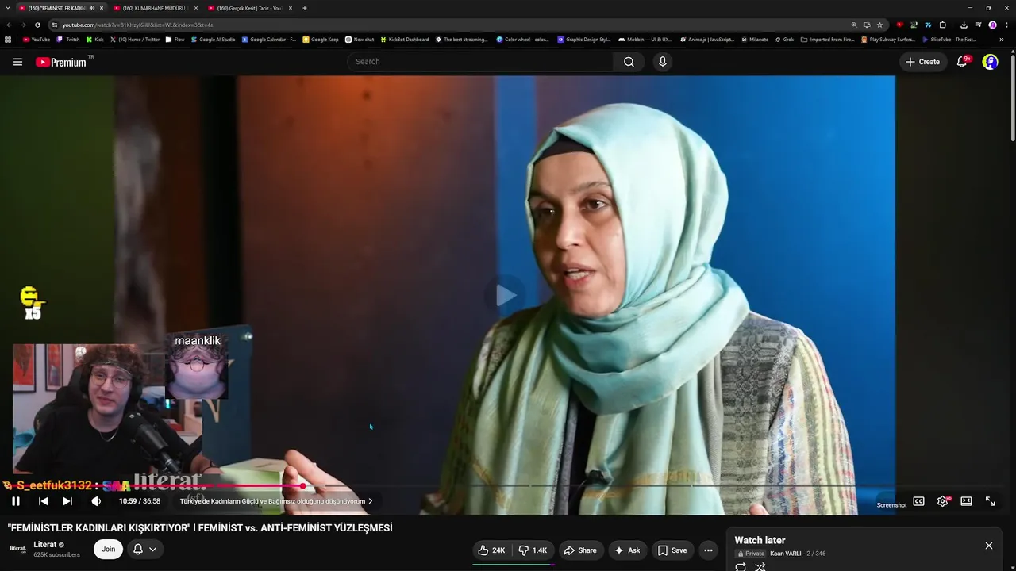Enter full screen mode
Viewport: 1016px width, 571px height.
point(990,501)
